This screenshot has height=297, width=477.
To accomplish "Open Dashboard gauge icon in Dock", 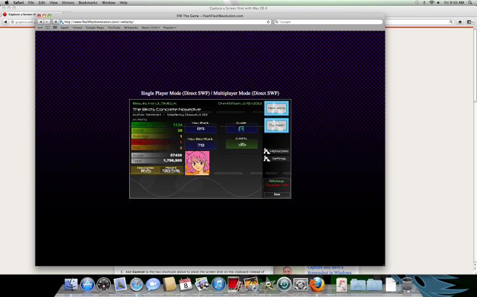I will (104, 284).
